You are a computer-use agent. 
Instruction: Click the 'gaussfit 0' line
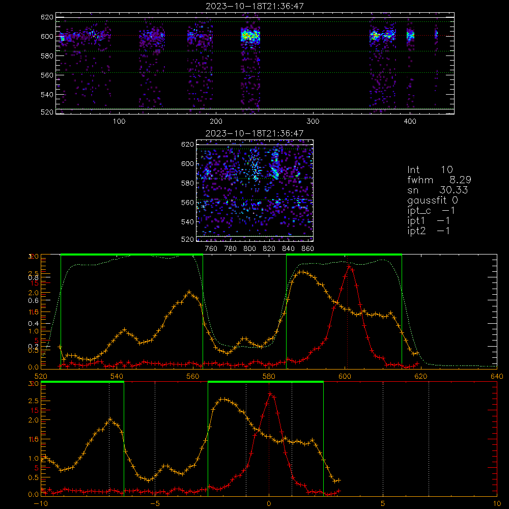point(433,200)
